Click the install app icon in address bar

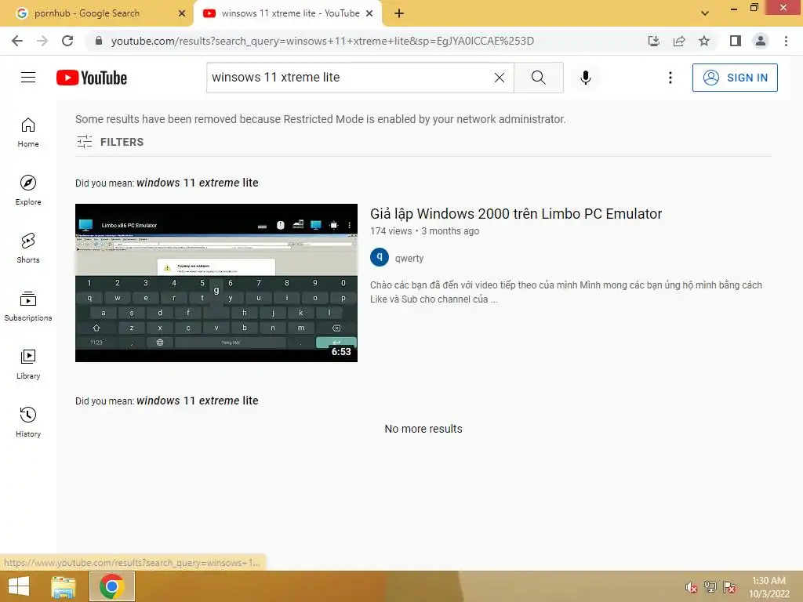pos(653,41)
